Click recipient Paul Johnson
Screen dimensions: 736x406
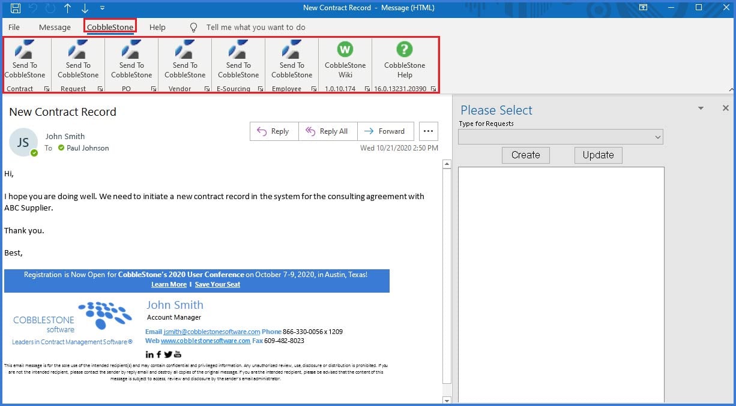point(88,148)
